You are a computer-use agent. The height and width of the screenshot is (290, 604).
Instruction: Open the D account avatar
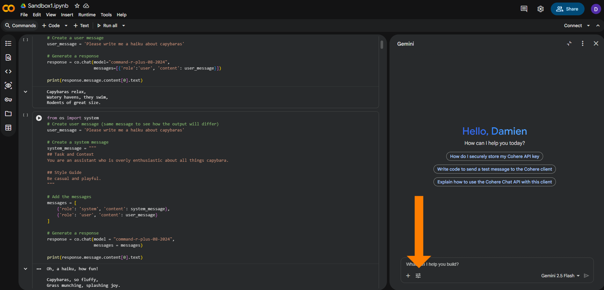coord(596,9)
